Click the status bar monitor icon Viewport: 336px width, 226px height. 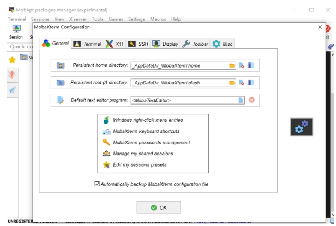(x=333, y=222)
